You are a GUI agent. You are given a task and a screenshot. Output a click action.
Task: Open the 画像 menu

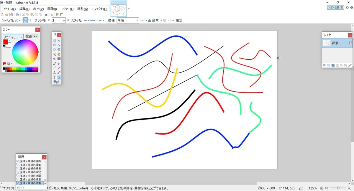point(52,9)
